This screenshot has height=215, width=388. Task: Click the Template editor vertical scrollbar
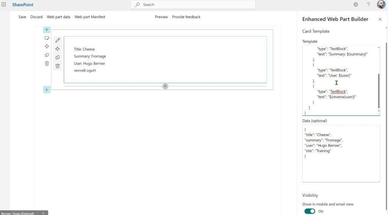378,91
